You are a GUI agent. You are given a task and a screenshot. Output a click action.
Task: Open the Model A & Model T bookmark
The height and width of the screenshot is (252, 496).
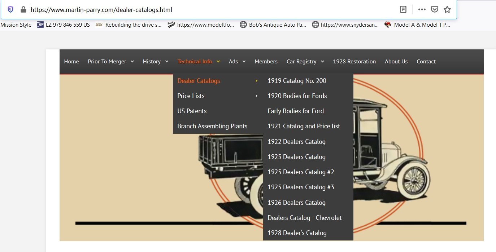coord(417,25)
